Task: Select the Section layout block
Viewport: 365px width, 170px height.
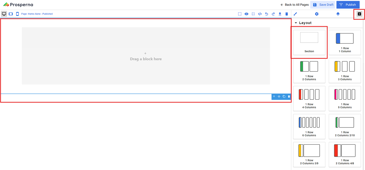Action: click(309, 42)
